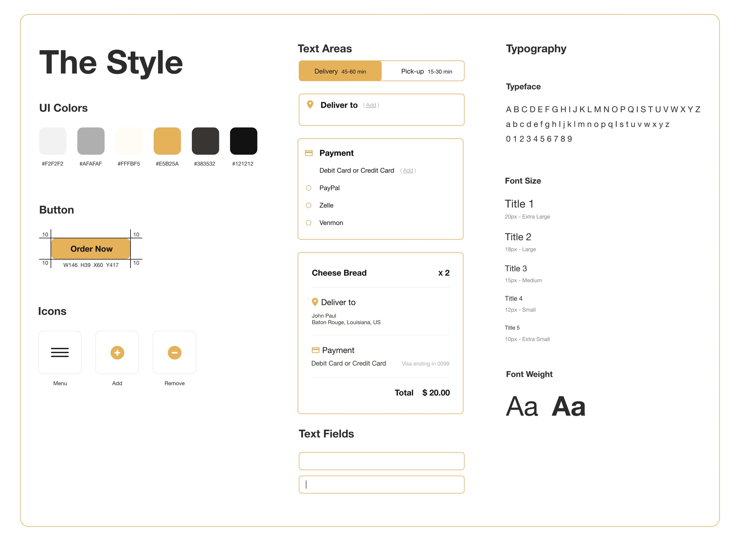This screenshot has height=541, width=740.
Task: Pick the #121212 black color swatch
Action: 244,141
